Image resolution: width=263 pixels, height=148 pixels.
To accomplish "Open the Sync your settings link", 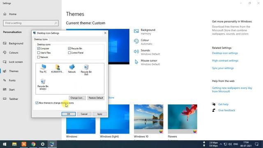I will 223,68.
